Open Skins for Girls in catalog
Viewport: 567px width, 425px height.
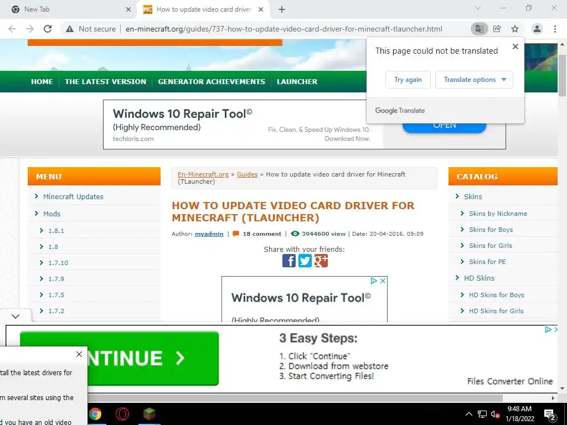pos(491,245)
